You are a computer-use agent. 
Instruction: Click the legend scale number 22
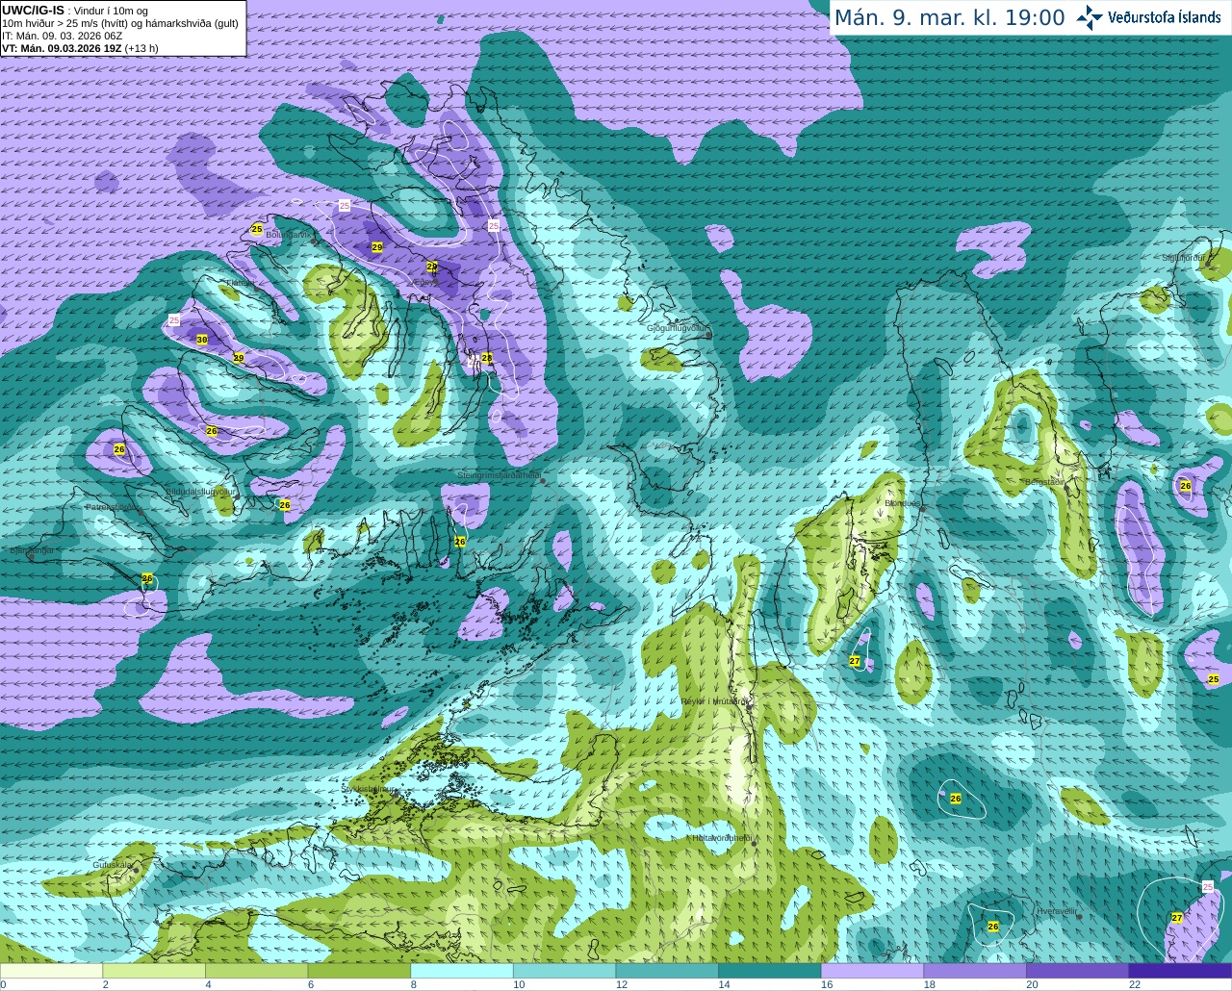tap(1135, 984)
